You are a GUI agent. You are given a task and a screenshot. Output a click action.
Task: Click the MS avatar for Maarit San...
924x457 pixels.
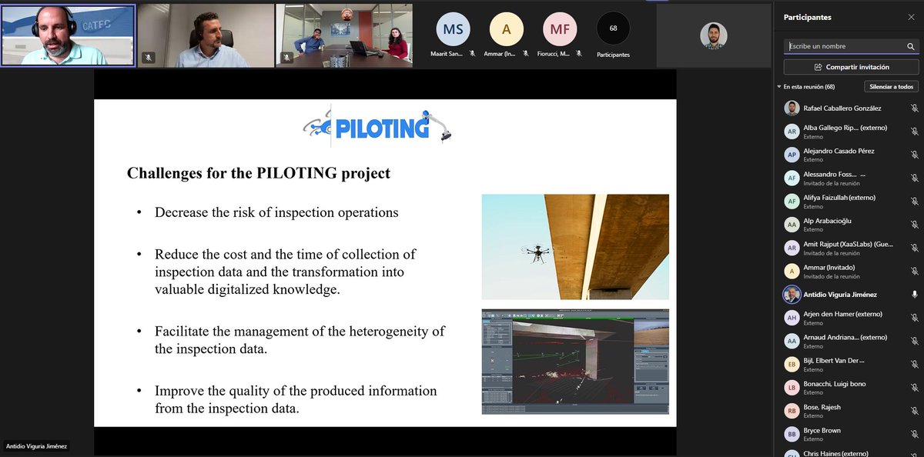(452, 29)
